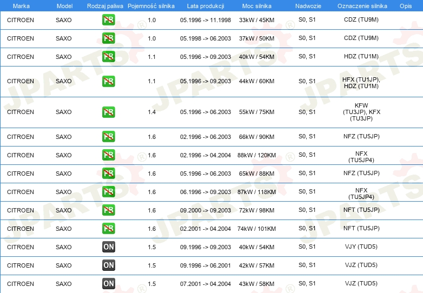423x293 pixels.
Task: Click power value 55kW / 75KM
Action: click(x=256, y=112)
